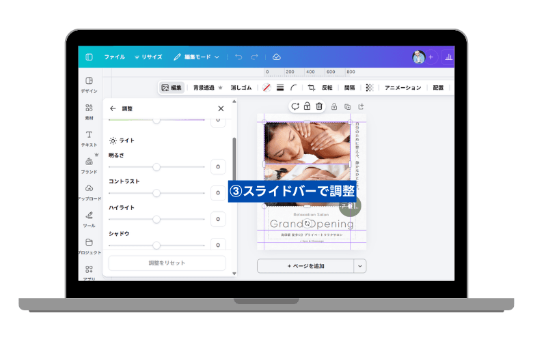The image size is (533, 341).
Task: Open the transparency checkerboard icon
Action: pos(370,87)
